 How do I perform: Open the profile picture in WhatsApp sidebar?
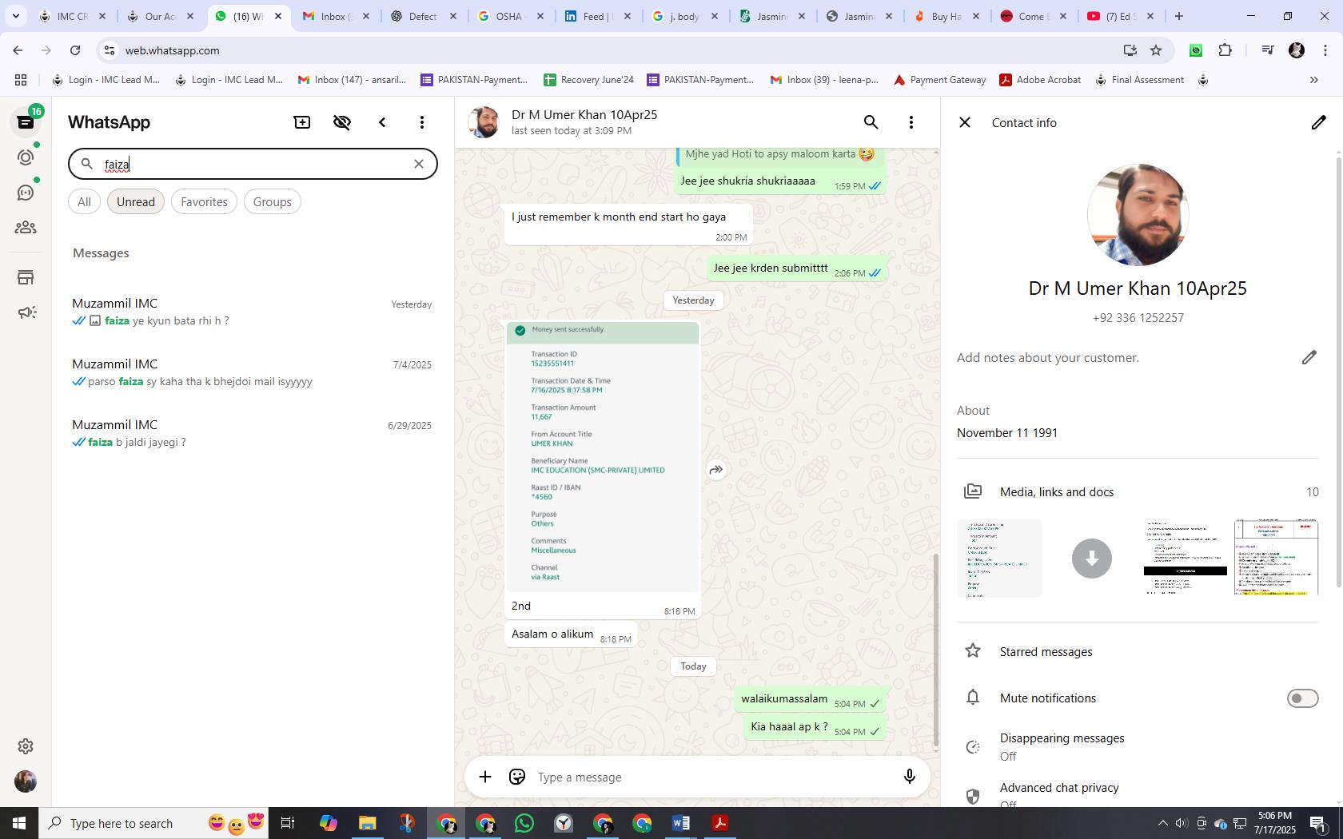click(x=26, y=781)
